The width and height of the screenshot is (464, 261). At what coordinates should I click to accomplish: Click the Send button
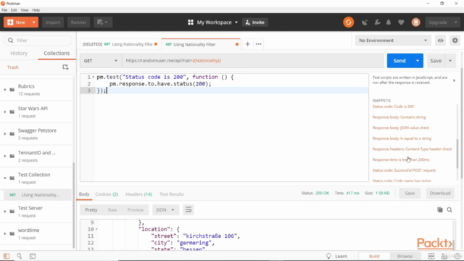tap(399, 61)
